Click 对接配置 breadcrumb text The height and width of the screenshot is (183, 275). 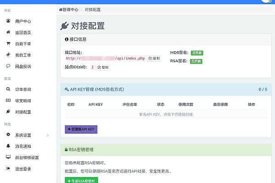tap(93, 10)
